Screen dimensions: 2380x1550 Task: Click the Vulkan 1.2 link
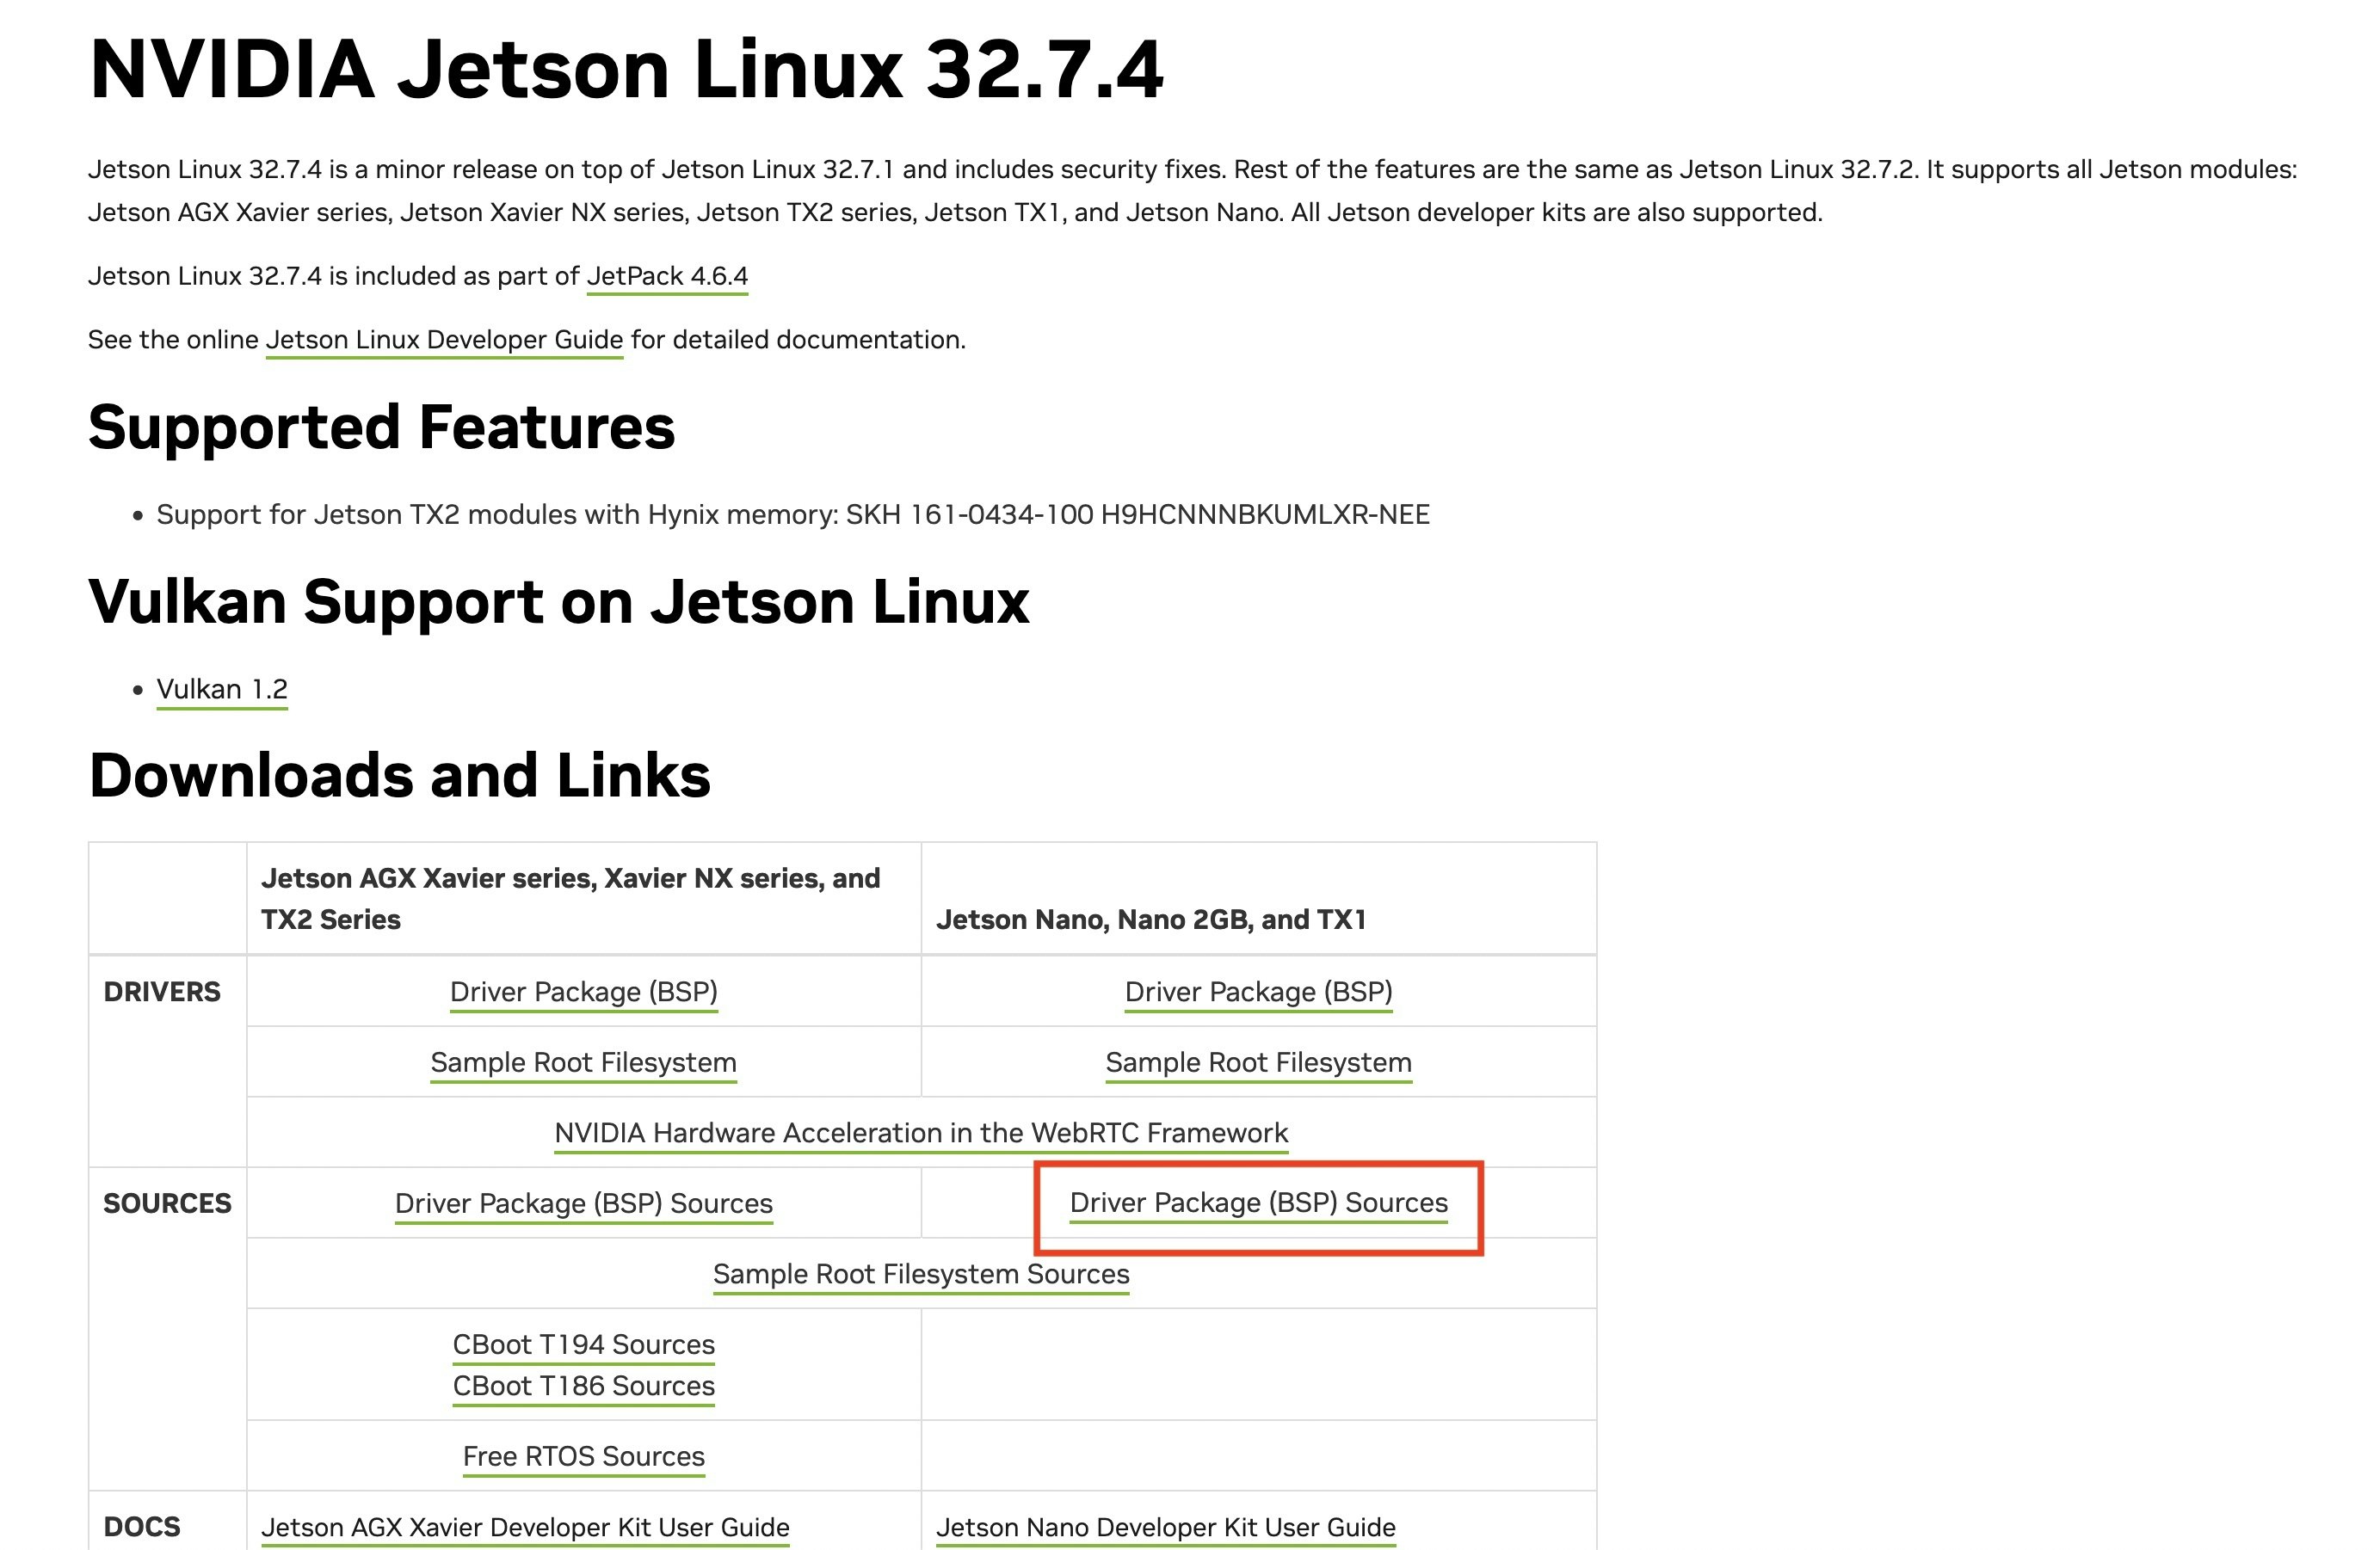[222, 690]
